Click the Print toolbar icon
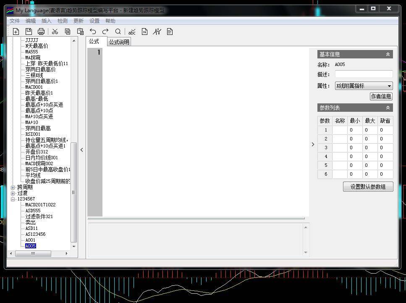Viewport: 406px width, 303px height. click(41, 32)
